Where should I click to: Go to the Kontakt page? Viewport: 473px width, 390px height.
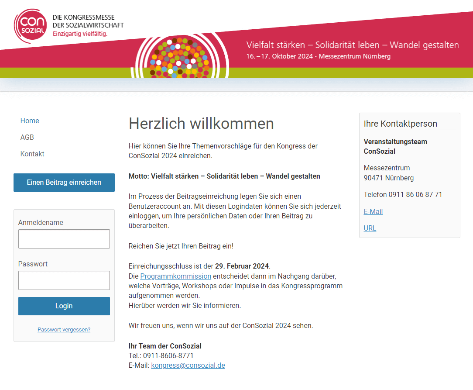pyautogui.click(x=32, y=154)
